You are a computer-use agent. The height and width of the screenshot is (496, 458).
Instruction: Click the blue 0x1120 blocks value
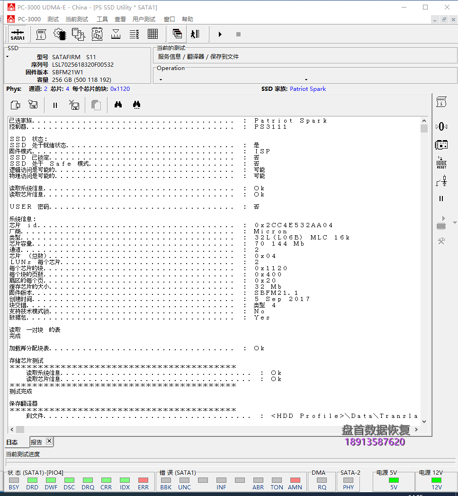(x=120, y=89)
